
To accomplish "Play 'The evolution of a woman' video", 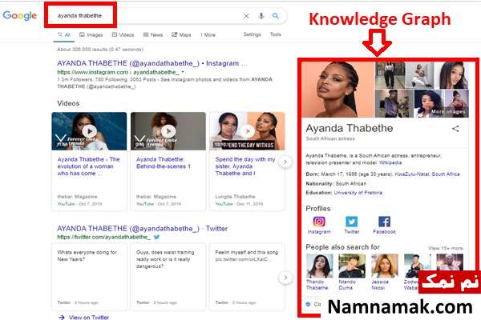I will coord(89,131).
